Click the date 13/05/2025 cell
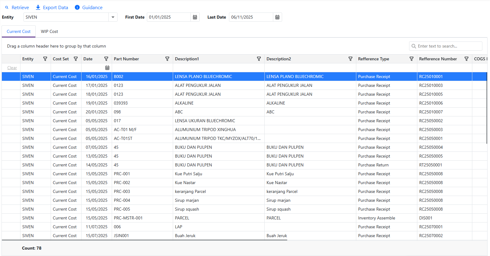490x256 pixels. point(96,156)
